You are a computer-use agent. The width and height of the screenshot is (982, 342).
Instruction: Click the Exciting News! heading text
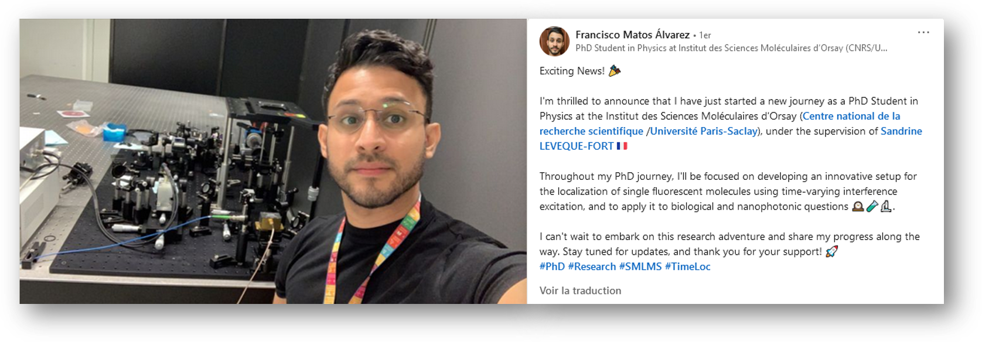coord(572,71)
